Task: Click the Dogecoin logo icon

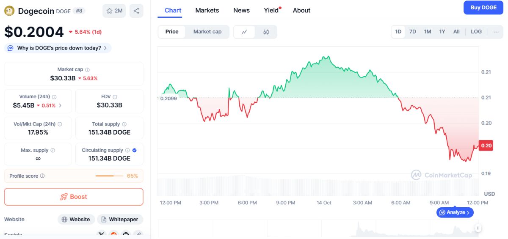Action: [9, 11]
